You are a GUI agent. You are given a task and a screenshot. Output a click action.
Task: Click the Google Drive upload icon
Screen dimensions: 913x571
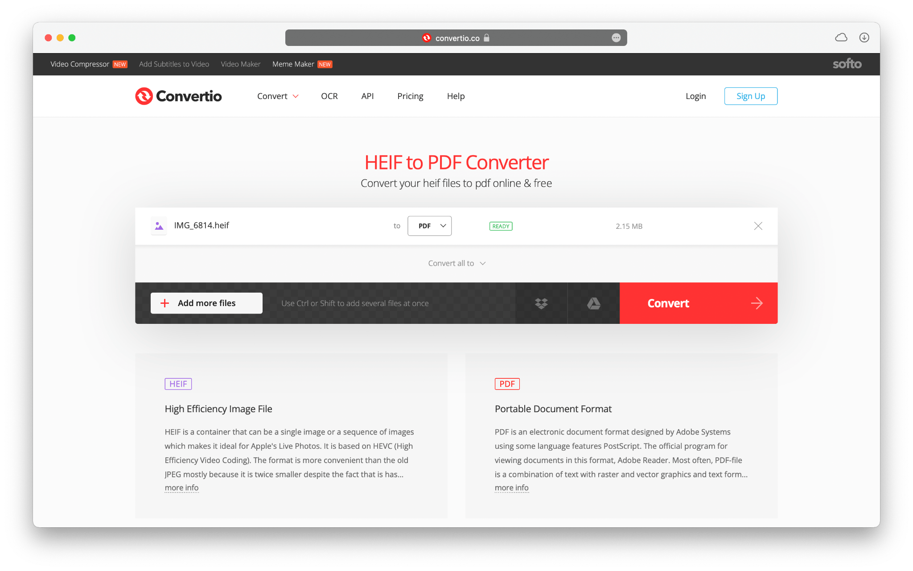pos(593,303)
